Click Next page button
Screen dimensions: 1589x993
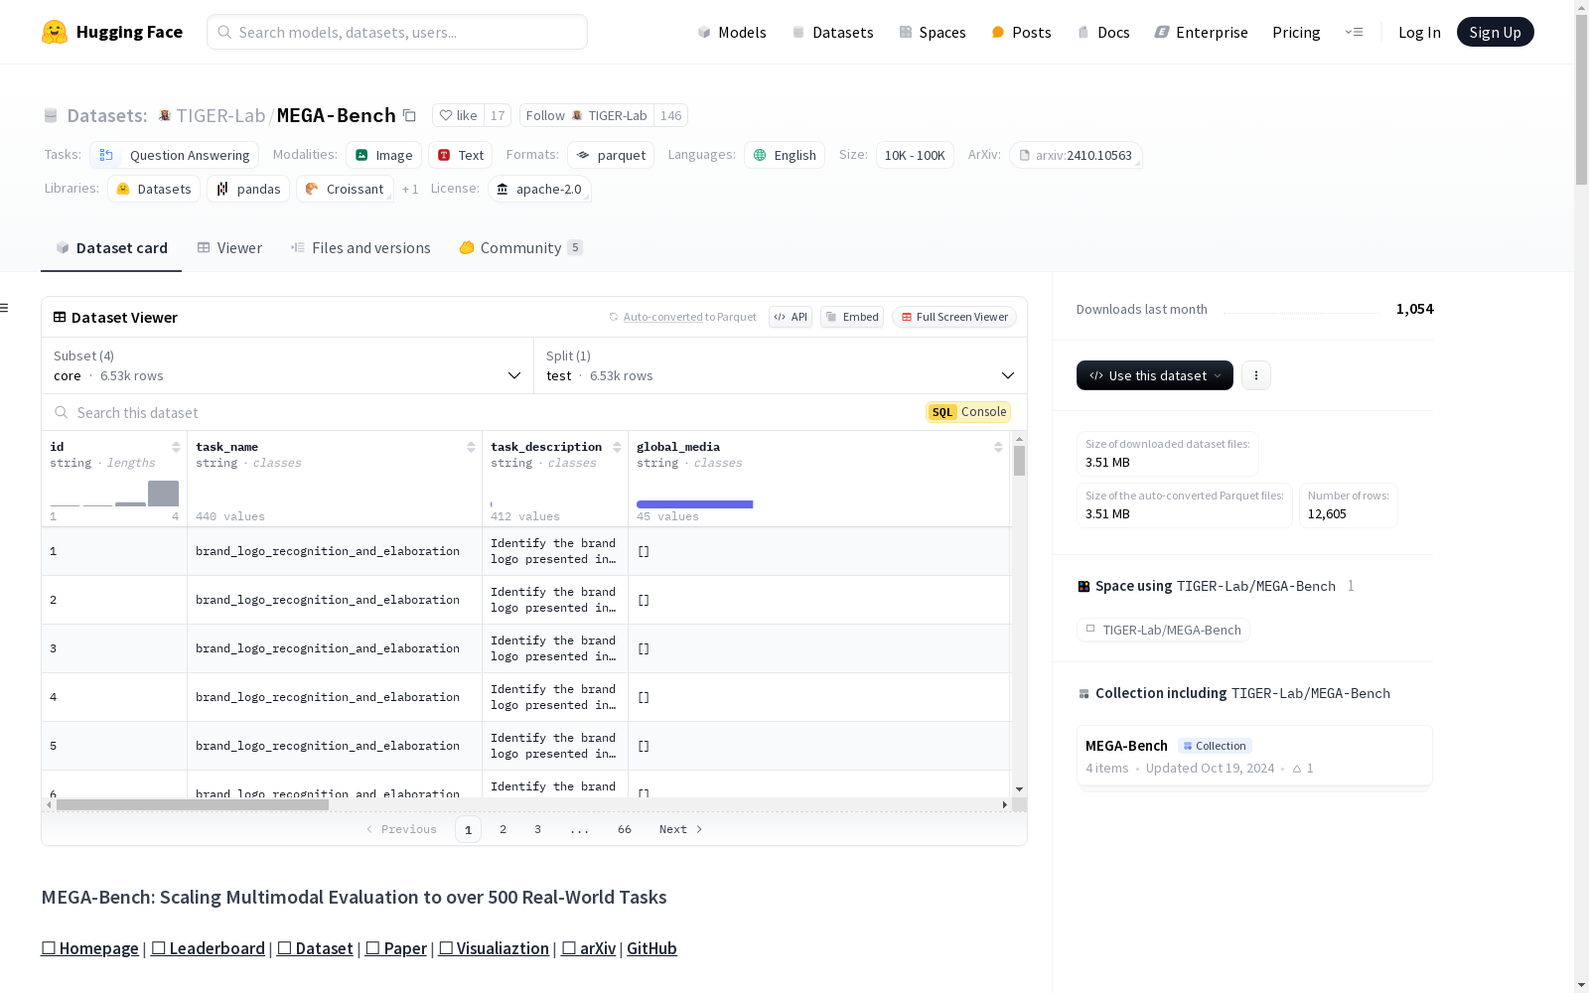coord(681,829)
